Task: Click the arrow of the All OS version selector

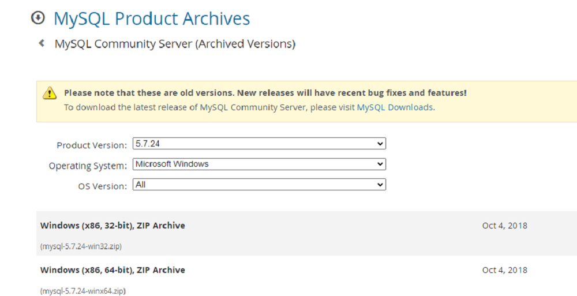Action: [x=380, y=185]
